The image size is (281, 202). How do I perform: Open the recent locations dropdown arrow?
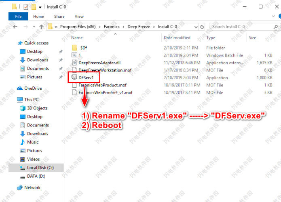[34, 27]
